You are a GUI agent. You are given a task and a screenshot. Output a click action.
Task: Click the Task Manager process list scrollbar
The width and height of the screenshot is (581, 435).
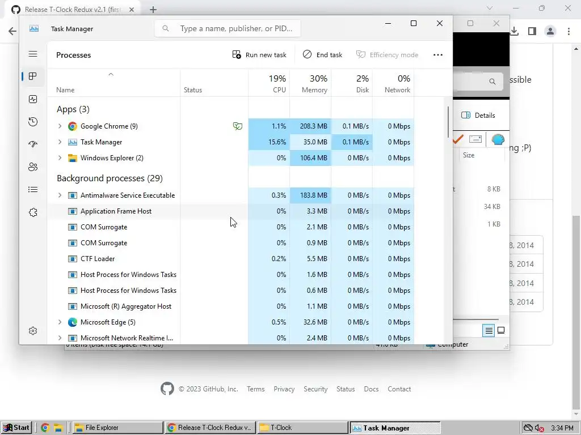(448, 122)
